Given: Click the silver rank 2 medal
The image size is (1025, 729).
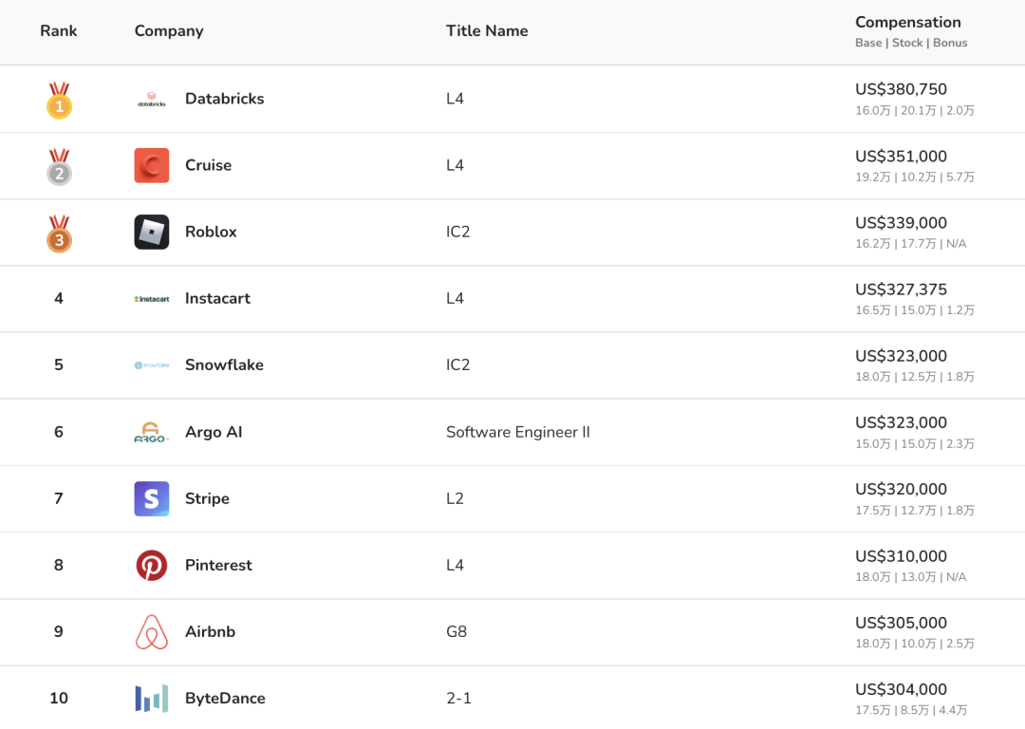Looking at the screenshot, I should (x=59, y=167).
